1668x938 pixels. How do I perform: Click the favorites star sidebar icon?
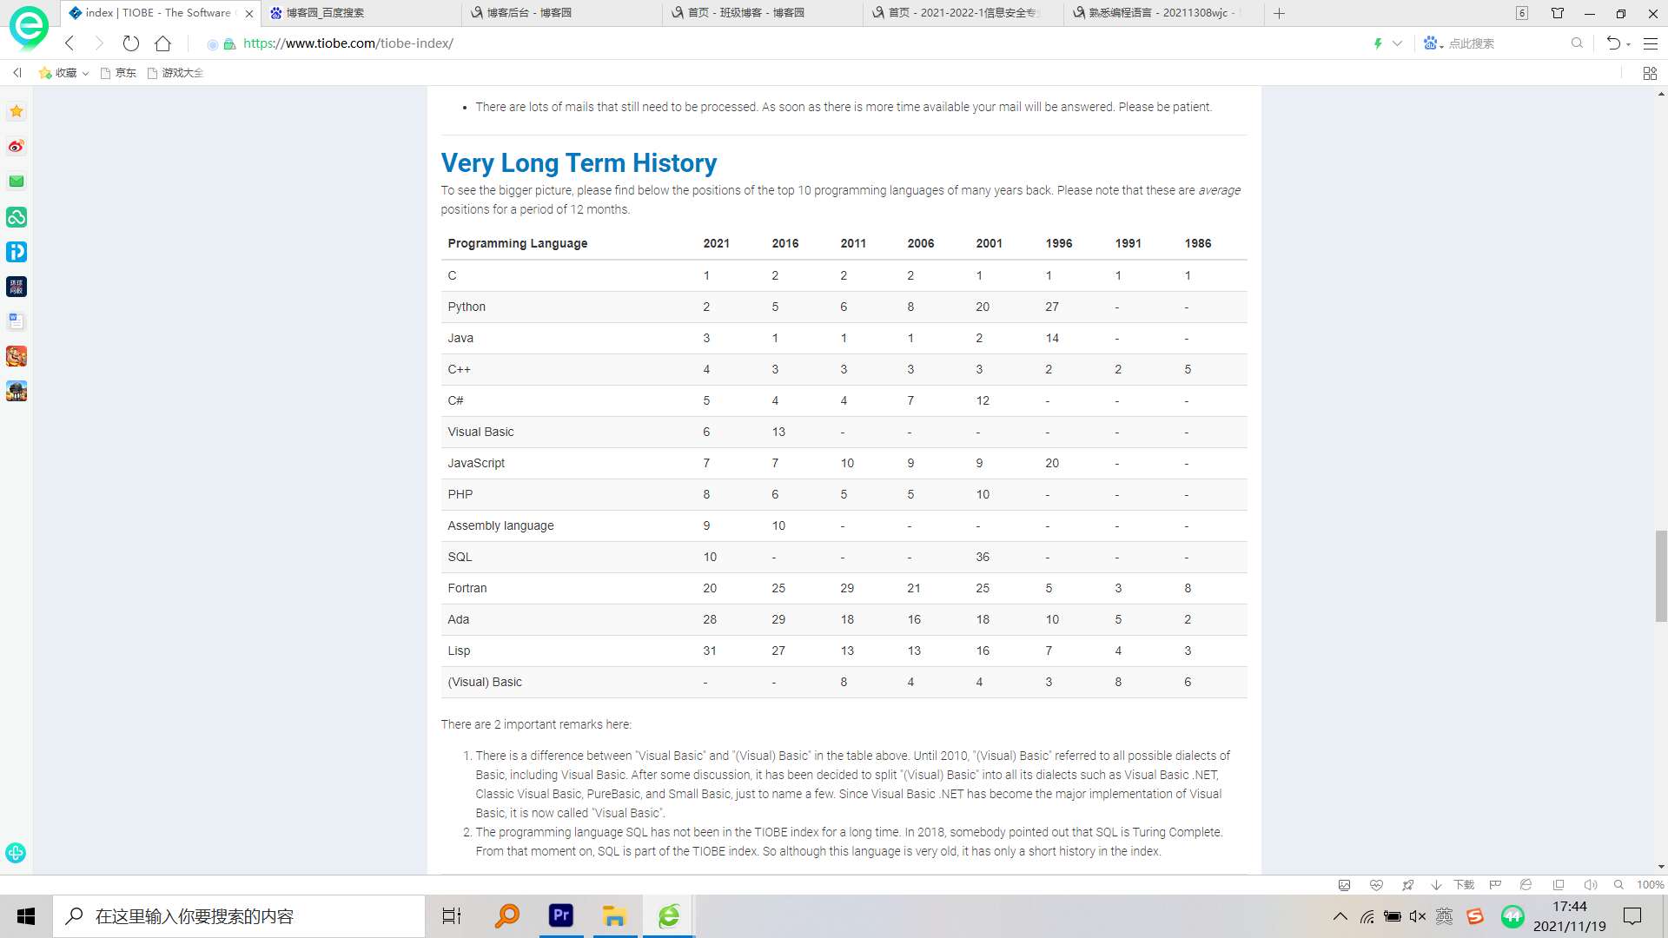point(17,111)
